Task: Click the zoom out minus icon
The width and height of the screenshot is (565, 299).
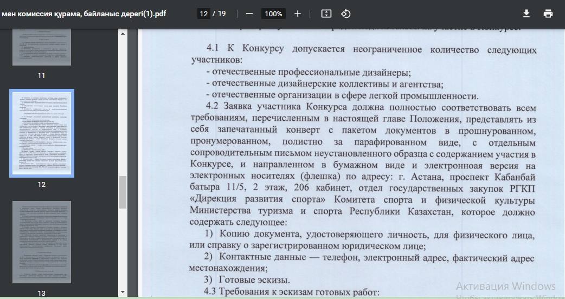Action: [249, 14]
